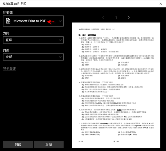Viewport: 166px width, 151px height.
Task: Open the 頁面 pages dropdown showing 全部
Action: point(33,57)
